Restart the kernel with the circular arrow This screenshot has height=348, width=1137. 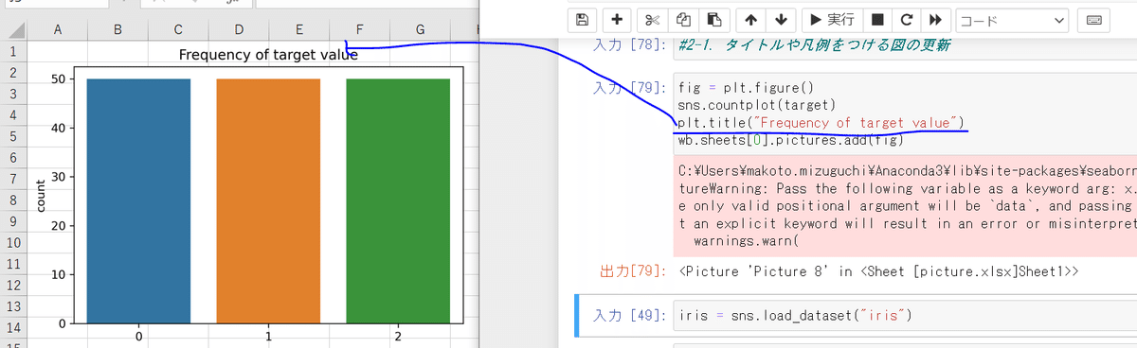907,19
